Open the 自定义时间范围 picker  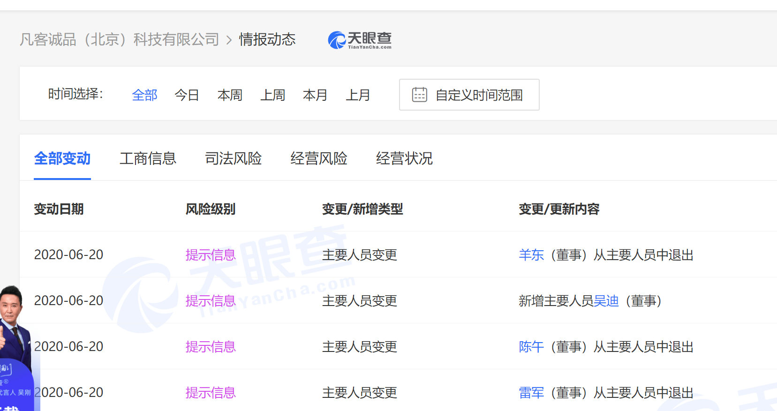[x=469, y=95]
